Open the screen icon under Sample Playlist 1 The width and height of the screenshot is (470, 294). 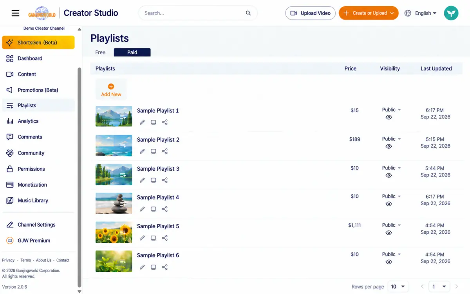pyautogui.click(x=154, y=122)
